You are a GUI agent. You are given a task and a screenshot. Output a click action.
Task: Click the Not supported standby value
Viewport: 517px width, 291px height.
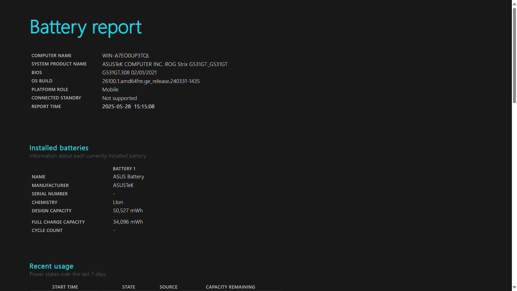(119, 98)
